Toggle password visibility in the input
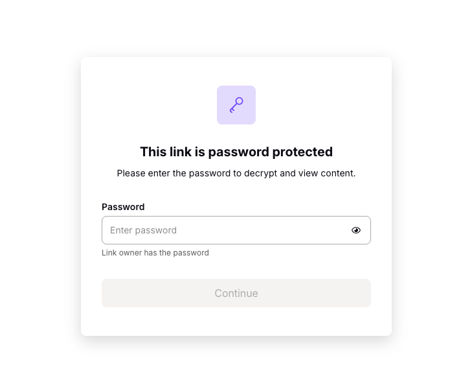Image resolution: width=461 pixels, height=367 pixels. point(356,230)
